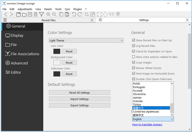Click the Zoom In magnifier icon
The width and height of the screenshot is (192, 132).
pyautogui.click(x=49, y=14)
